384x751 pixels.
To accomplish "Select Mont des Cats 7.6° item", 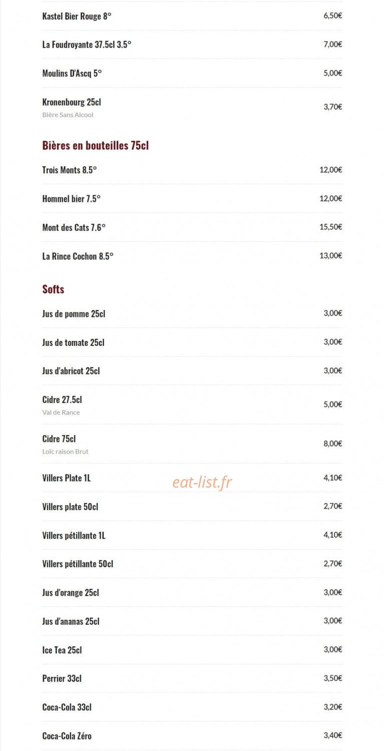I will 192,227.
